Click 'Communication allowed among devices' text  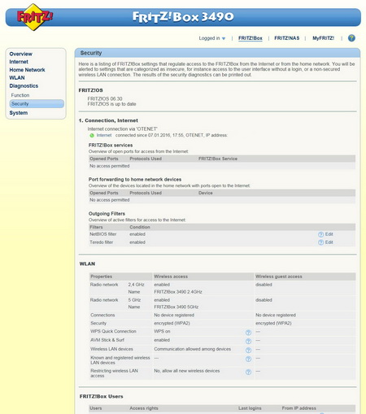click(192, 349)
